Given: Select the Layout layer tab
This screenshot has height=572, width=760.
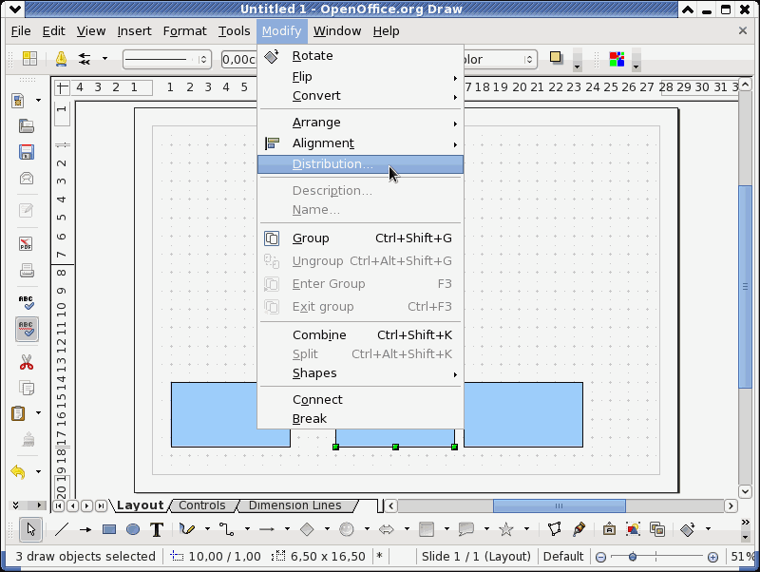Looking at the screenshot, I should [x=140, y=505].
